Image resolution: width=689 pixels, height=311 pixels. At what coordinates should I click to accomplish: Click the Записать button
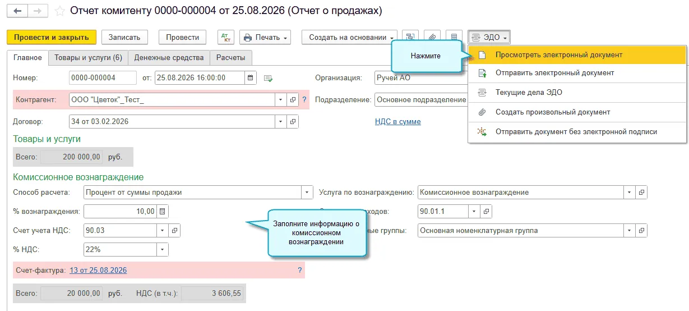tap(124, 37)
